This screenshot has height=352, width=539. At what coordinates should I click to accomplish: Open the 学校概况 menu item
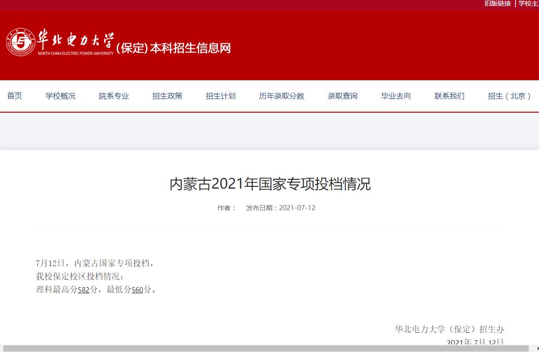[x=60, y=96]
